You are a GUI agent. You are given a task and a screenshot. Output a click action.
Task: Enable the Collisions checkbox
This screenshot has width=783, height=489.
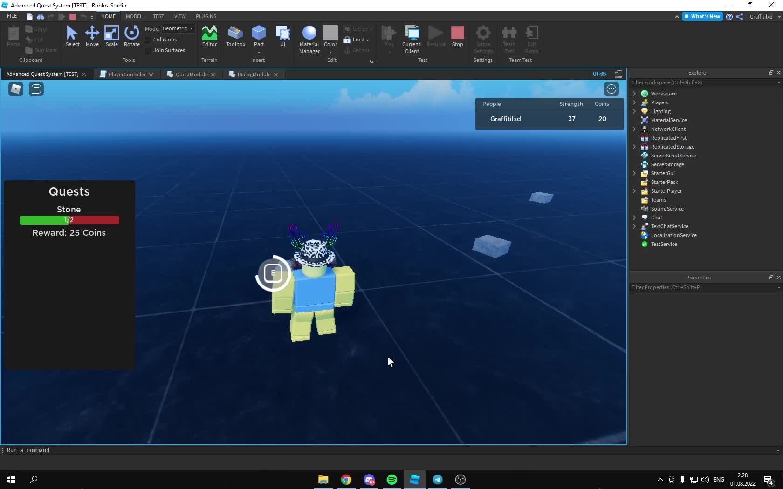[x=148, y=40]
